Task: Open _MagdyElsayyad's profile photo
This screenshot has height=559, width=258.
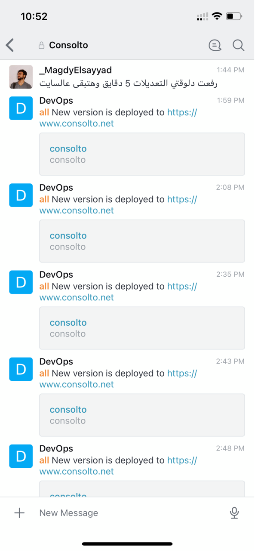Action: point(21,77)
